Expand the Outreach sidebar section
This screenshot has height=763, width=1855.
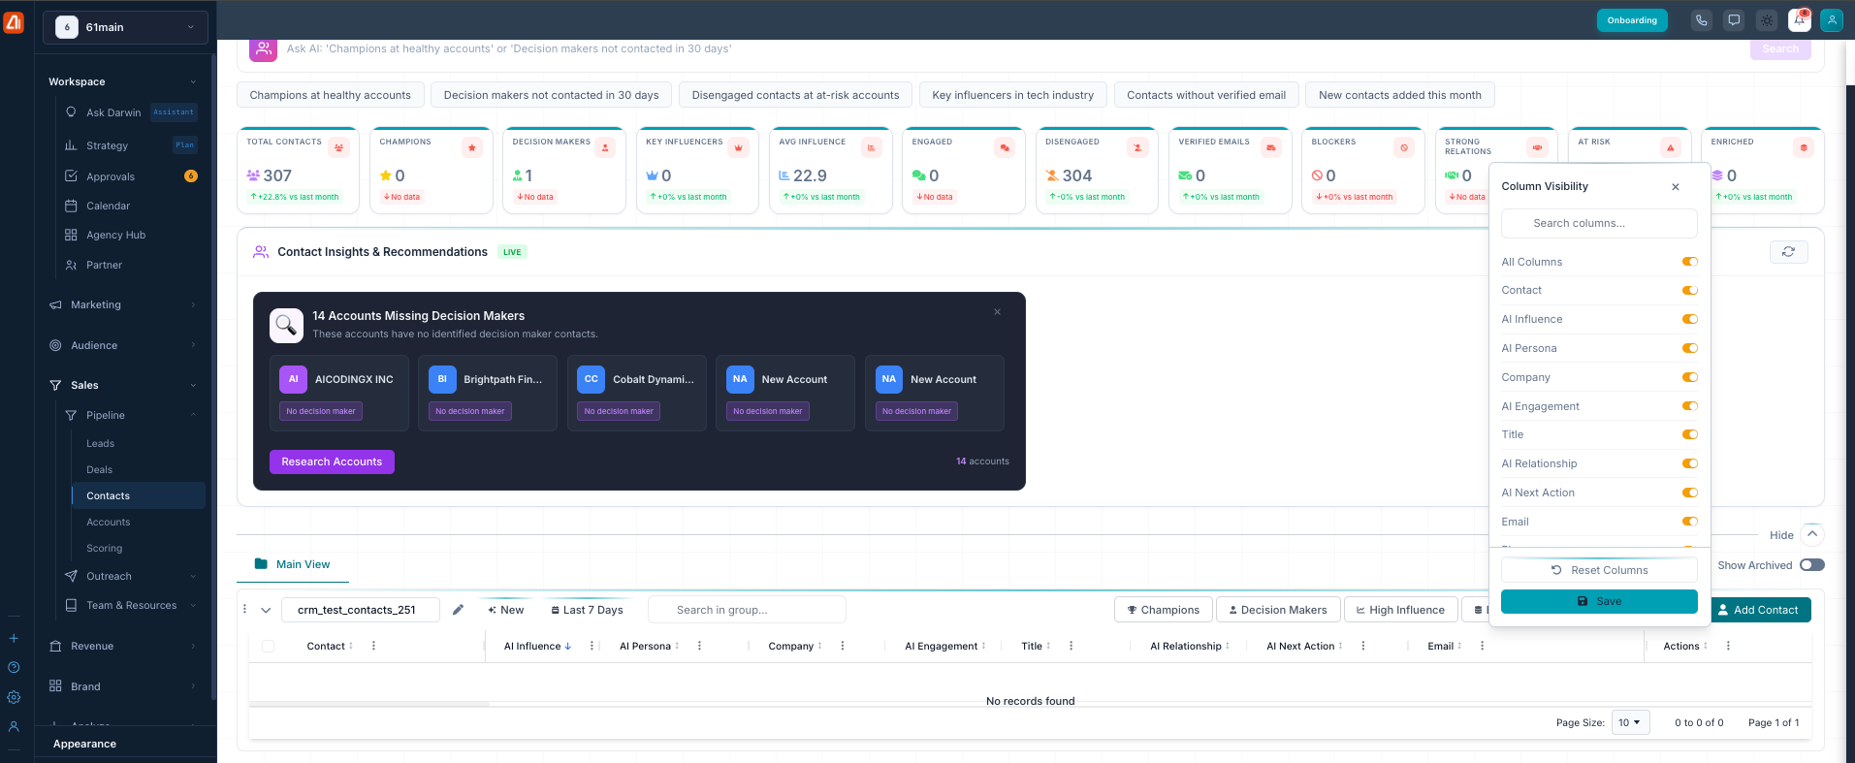click(x=131, y=576)
